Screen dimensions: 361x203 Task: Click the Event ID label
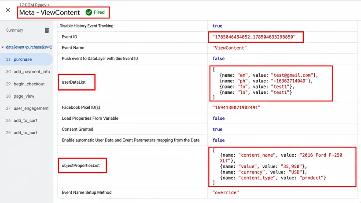click(69, 37)
